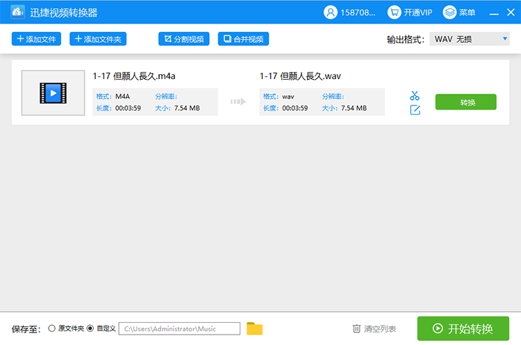Click the green 转换 button
Image resolution: width=521 pixels, height=345 pixels.
pos(466,102)
